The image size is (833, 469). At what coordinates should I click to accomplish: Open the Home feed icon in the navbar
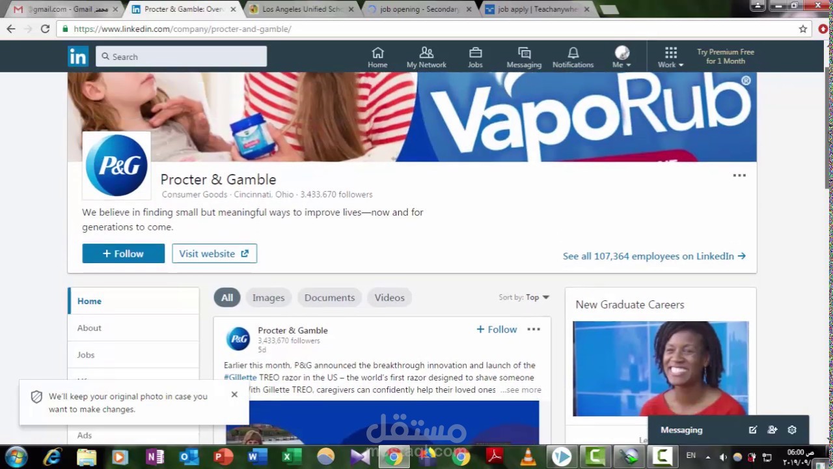point(377,57)
